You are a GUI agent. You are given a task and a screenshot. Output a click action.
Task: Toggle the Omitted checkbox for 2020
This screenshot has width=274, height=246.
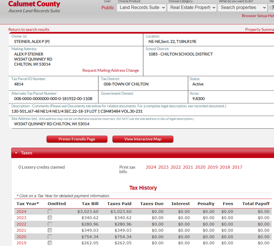pos(50,237)
